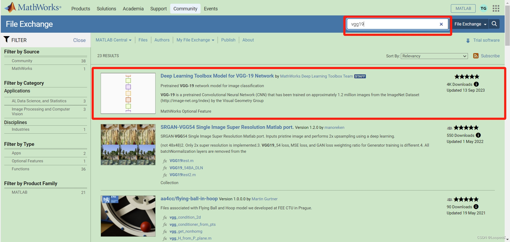Click the MATLAB button in the header
The height and width of the screenshot is (242, 510).
tap(463, 9)
